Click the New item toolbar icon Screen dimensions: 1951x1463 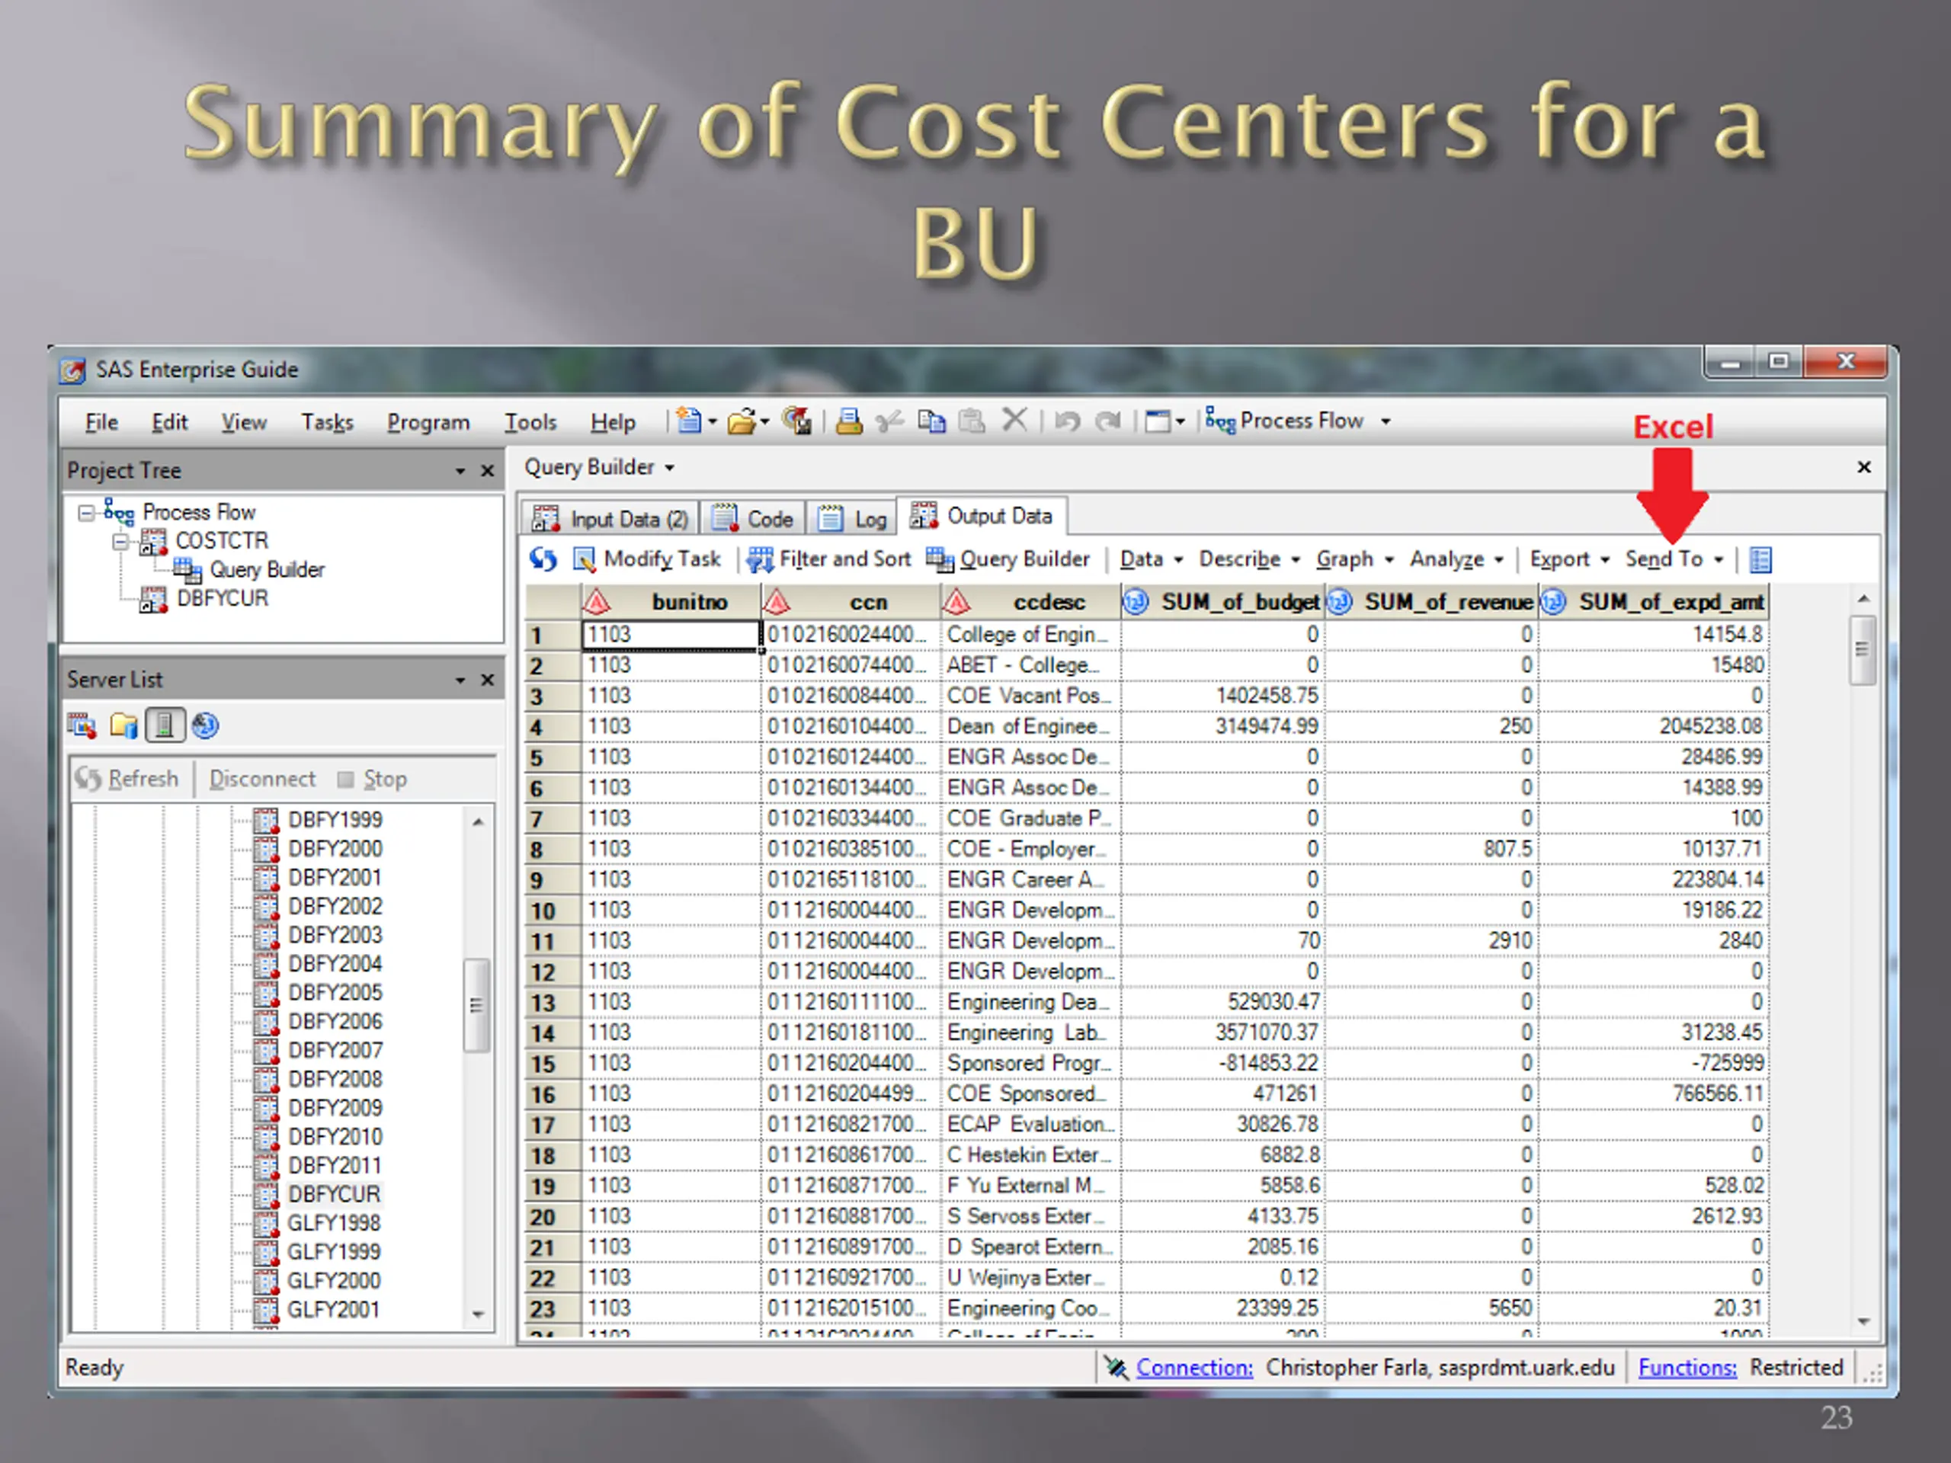point(689,421)
